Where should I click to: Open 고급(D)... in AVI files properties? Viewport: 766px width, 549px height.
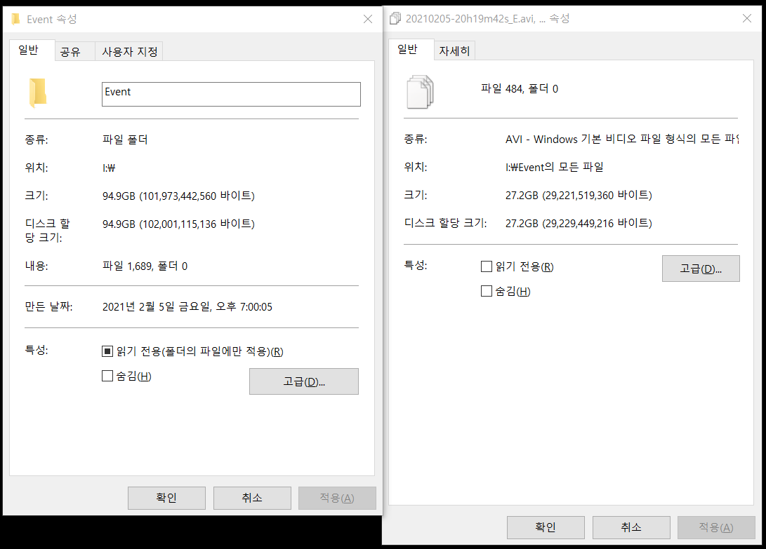coord(701,269)
